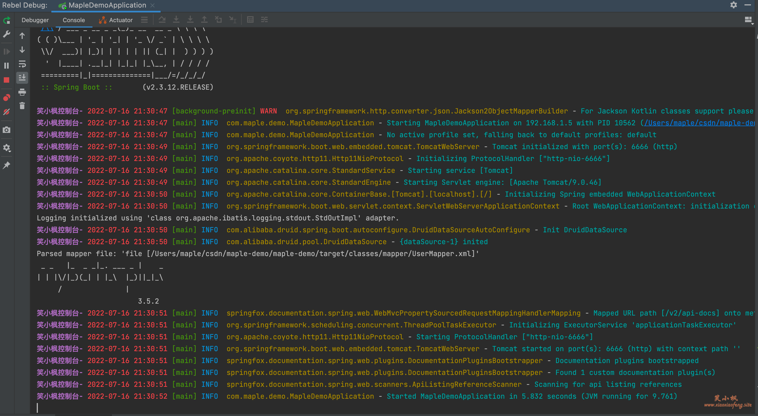
Task: Open debug configuration with wrench icon
Action: [6, 34]
